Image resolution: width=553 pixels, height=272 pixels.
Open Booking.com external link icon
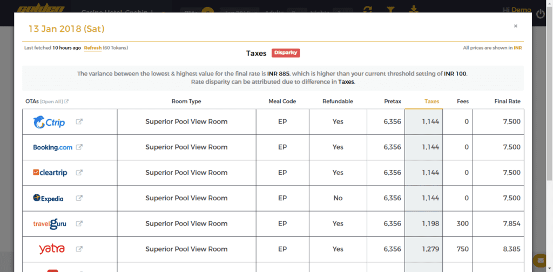(79, 147)
